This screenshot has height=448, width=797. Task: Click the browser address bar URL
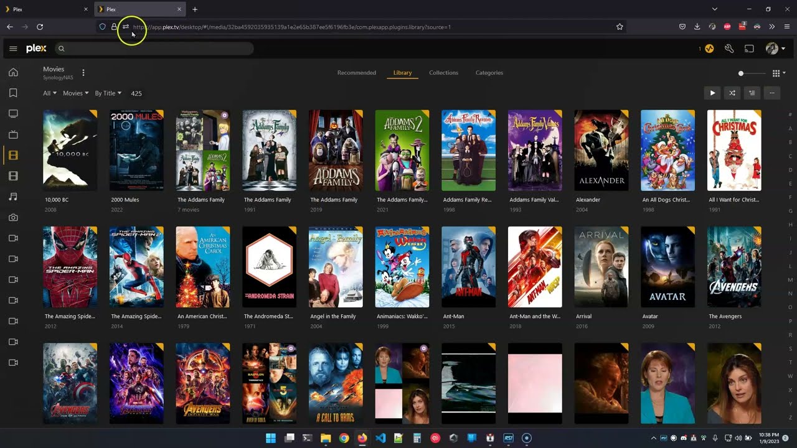click(x=292, y=27)
